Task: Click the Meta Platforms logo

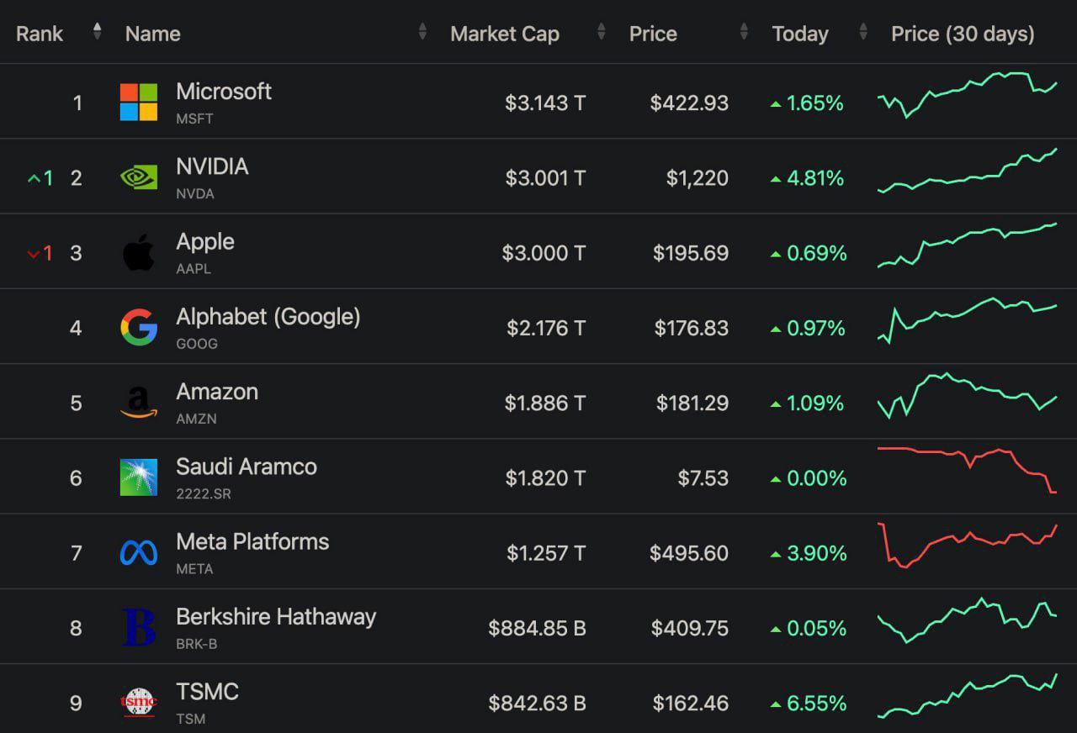Action: tap(139, 552)
